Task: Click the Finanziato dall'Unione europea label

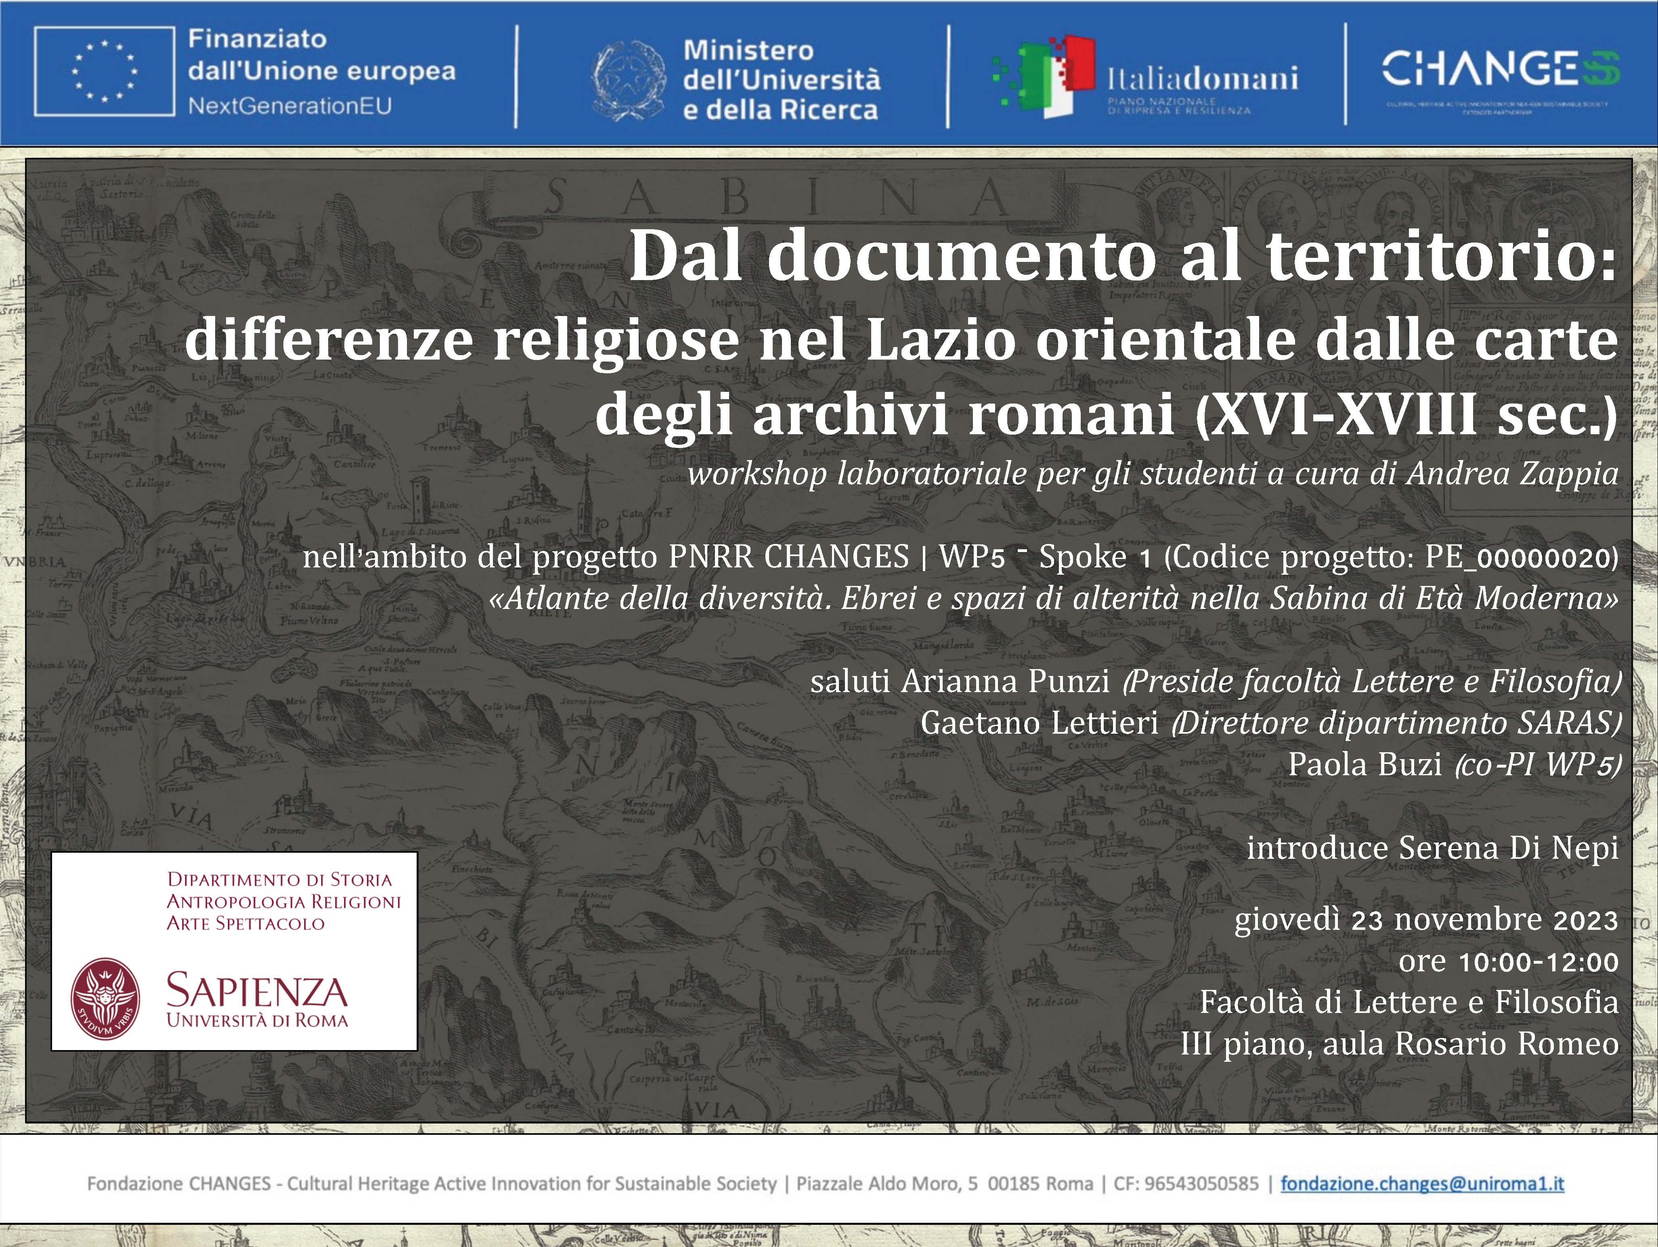Action: (x=321, y=71)
